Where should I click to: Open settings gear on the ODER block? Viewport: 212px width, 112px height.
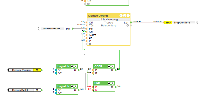pyautogui.click(x=109, y=66)
